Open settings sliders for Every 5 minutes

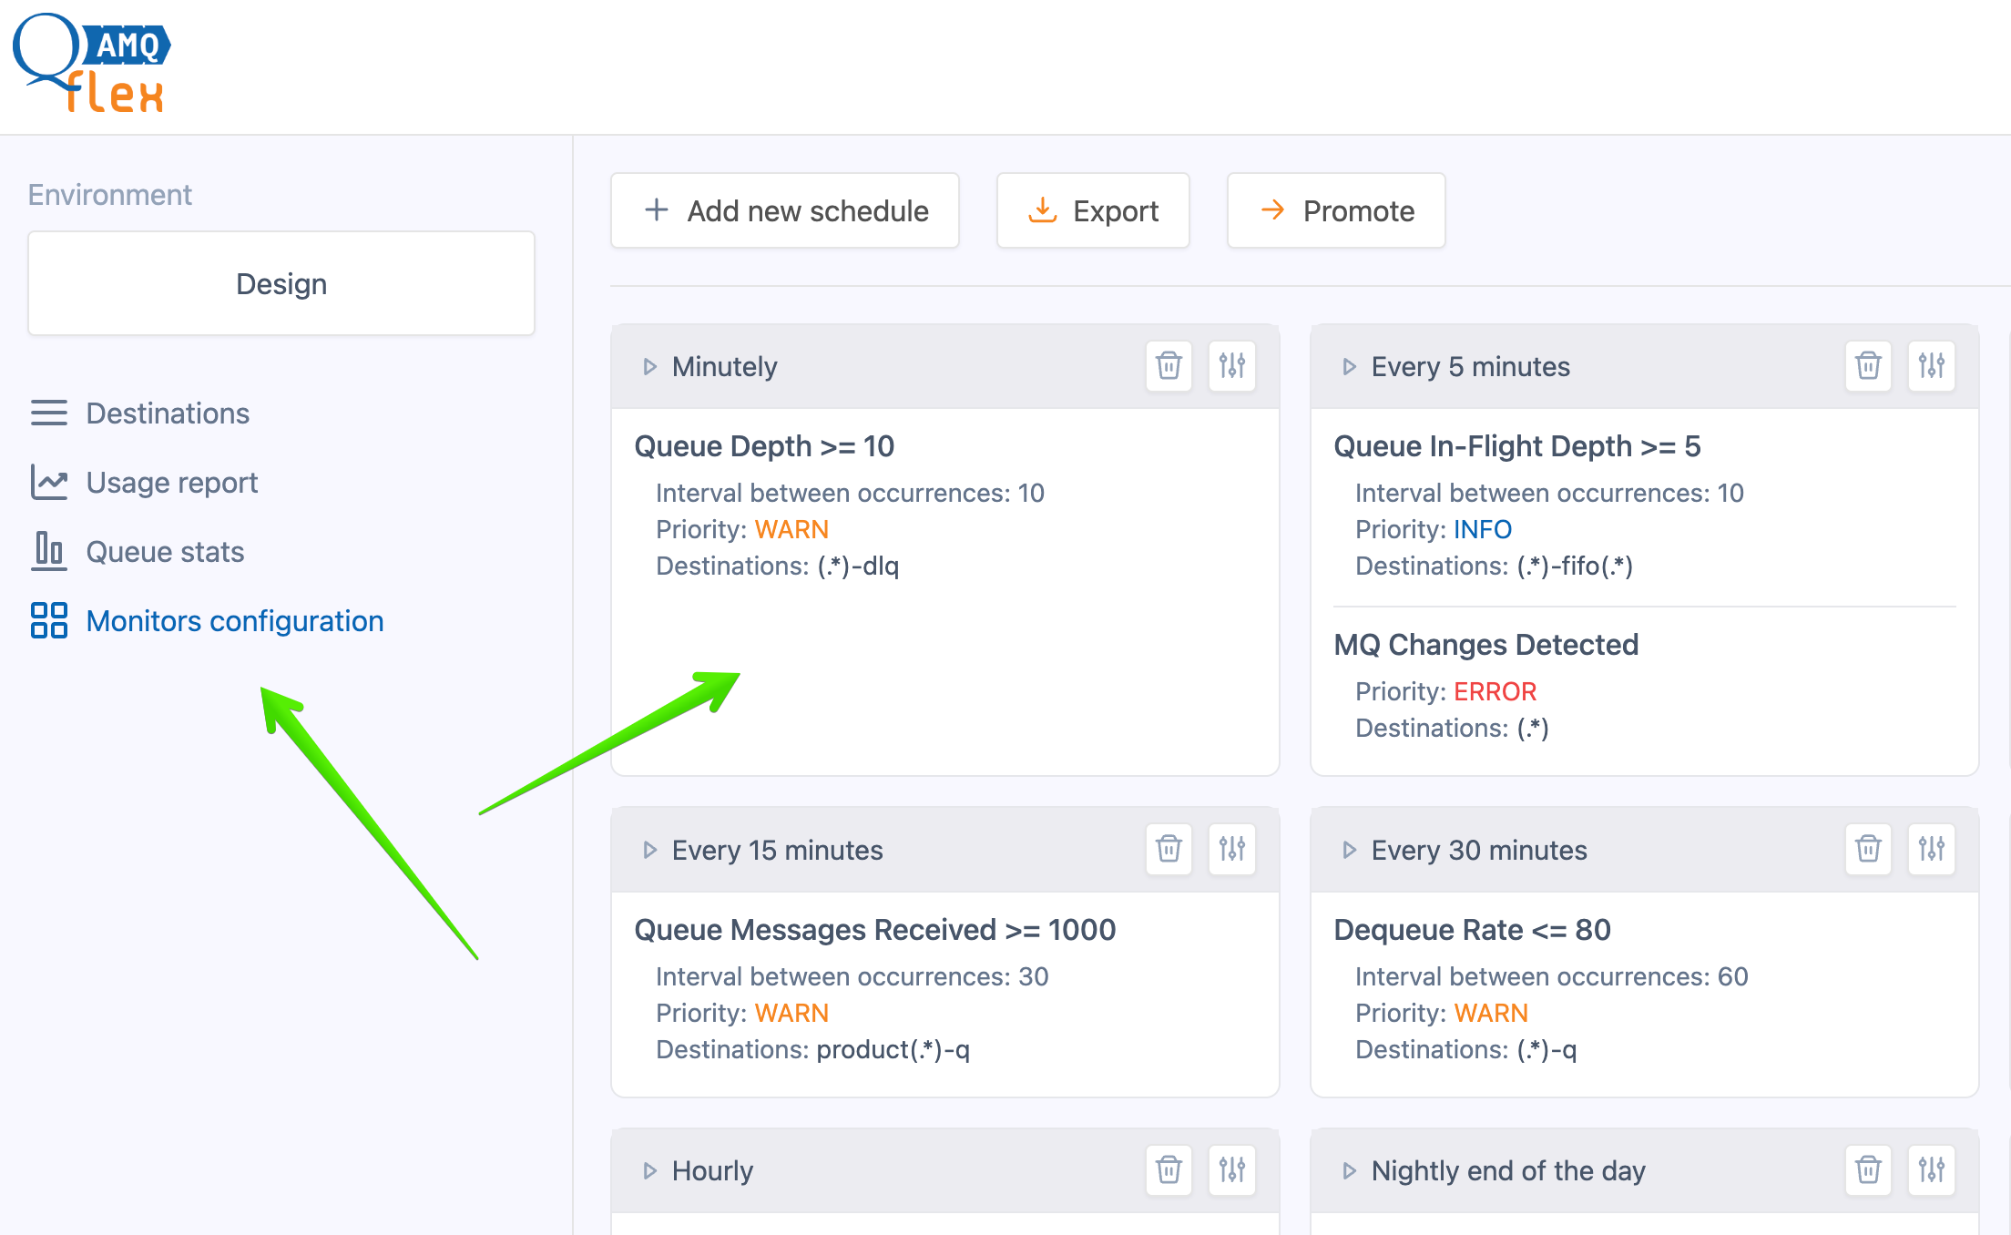1932,366
